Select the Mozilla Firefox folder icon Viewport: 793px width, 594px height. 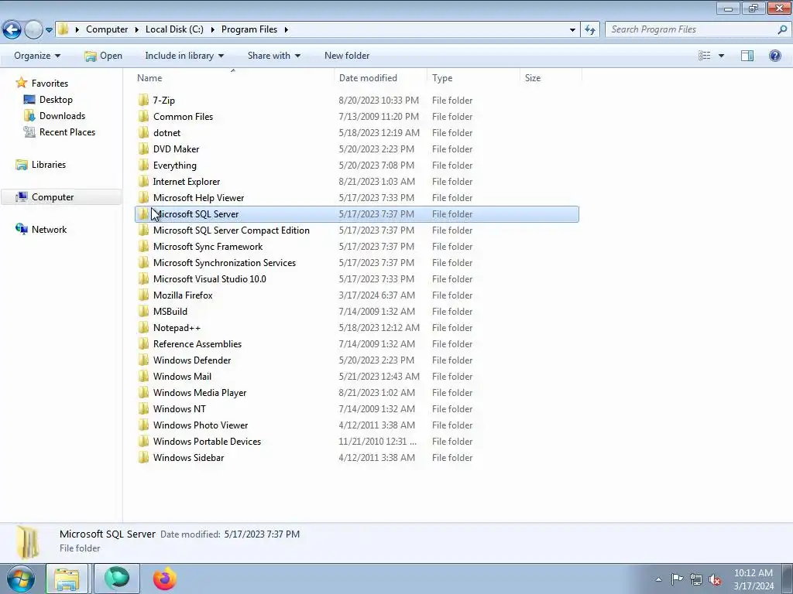coord(143,295)
